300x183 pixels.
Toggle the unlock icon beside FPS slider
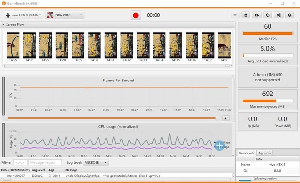(x=226, y=118)
